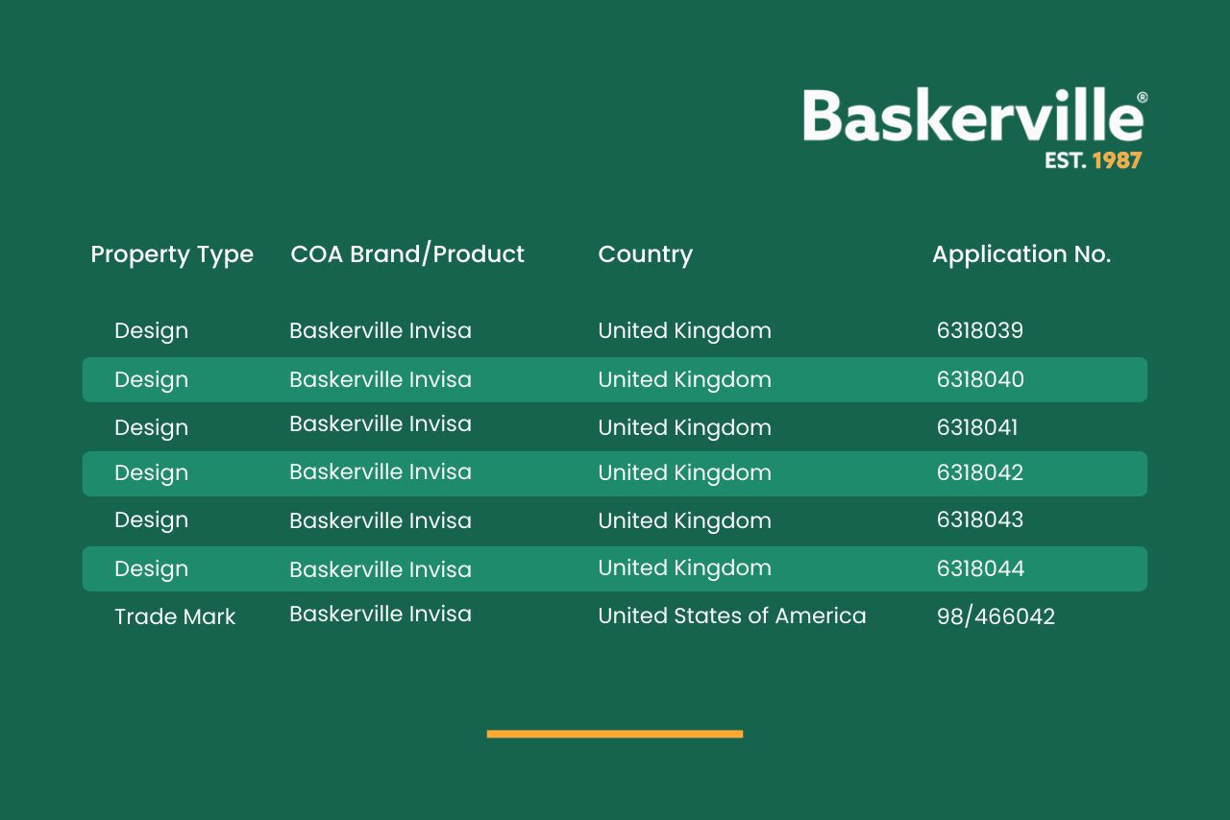Click United Kingdom in the 6318039 row

tap(684, 331)
